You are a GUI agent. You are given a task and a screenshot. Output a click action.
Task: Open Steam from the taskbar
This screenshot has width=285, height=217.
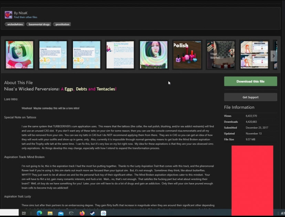coord(93,213)
